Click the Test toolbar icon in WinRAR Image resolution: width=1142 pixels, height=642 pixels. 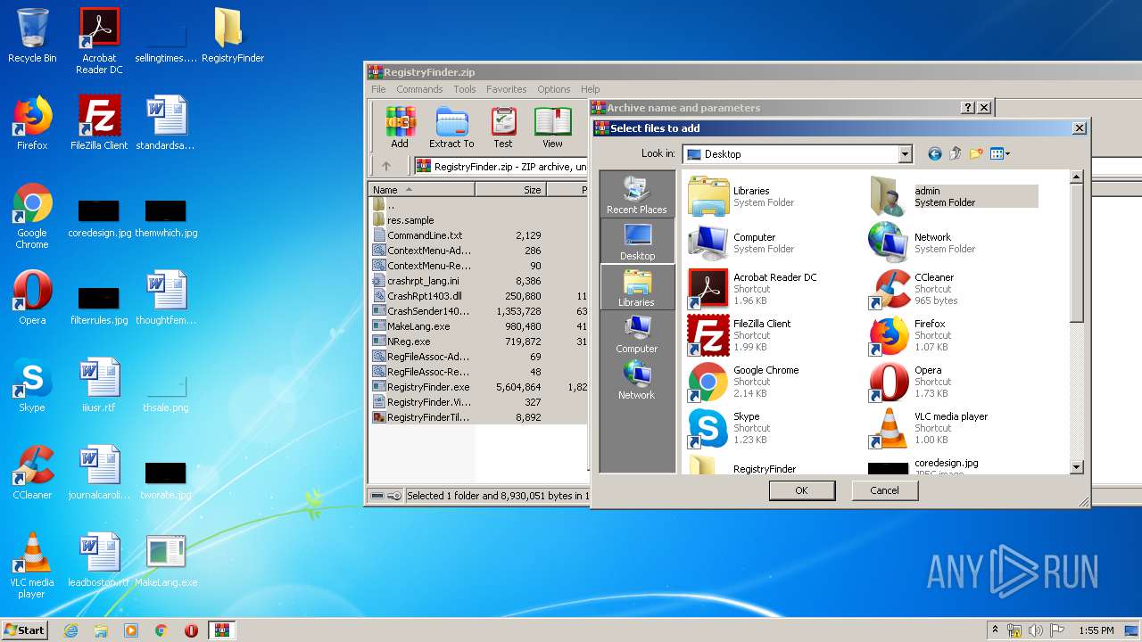[x=503, y=127]
